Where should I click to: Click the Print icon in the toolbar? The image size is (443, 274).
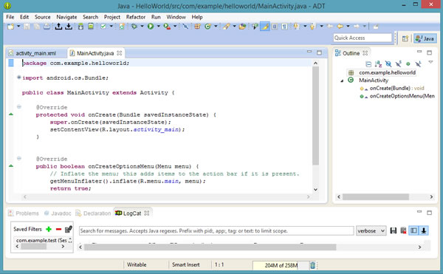coord(47,27)
